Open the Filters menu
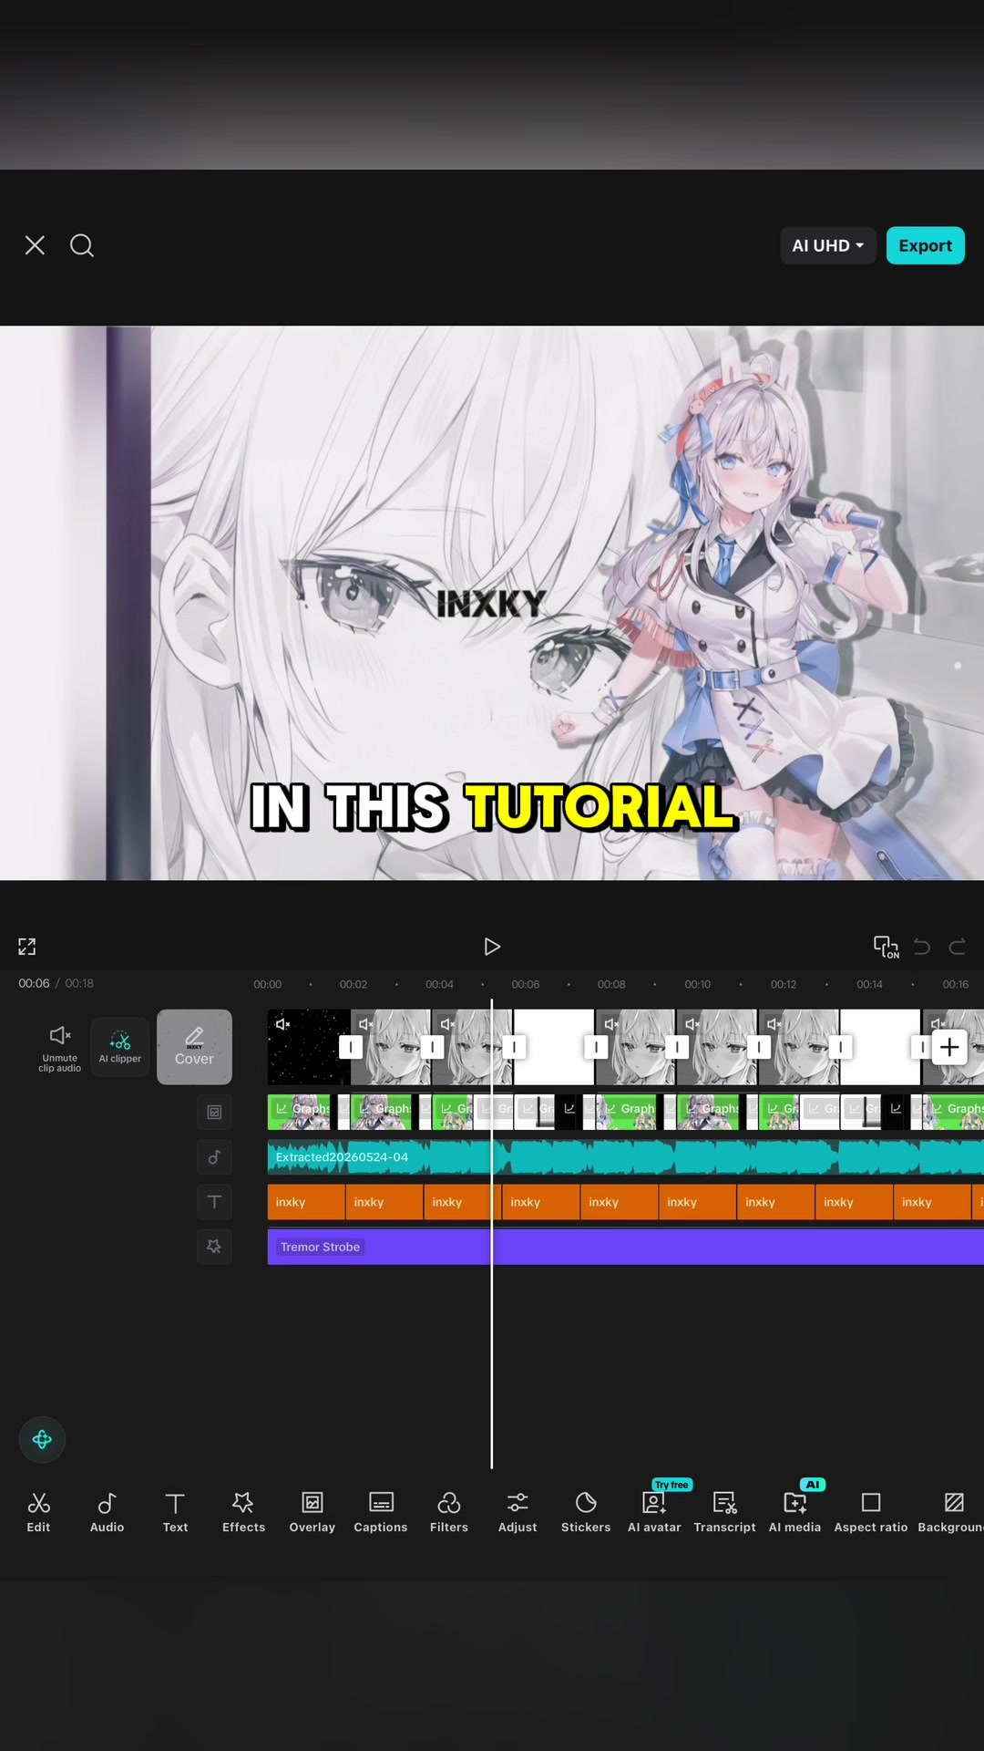This screenshot has width=984, height=1751. click(449, 1512)
